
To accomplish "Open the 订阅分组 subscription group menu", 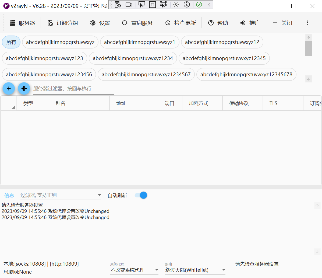I will (63, 23).
